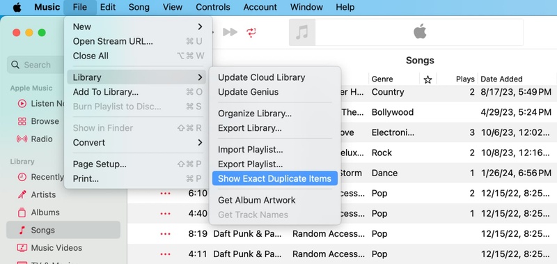The height and width of the screenshot is (264, 557).
Task: Choose Add To Library
Action: coord(138,92)
